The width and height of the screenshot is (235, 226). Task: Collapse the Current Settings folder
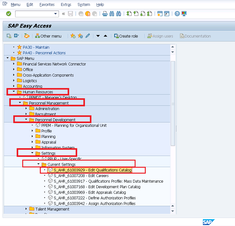click(x=39, y=164)
